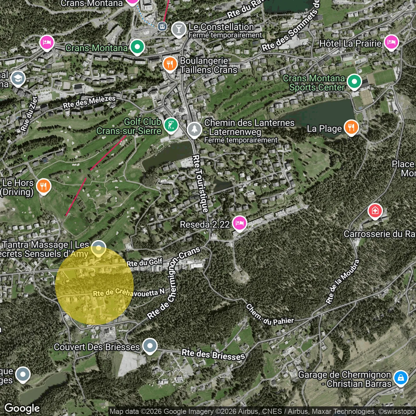
Task: Click the red medical cross pin
Action: coord(375,211)
